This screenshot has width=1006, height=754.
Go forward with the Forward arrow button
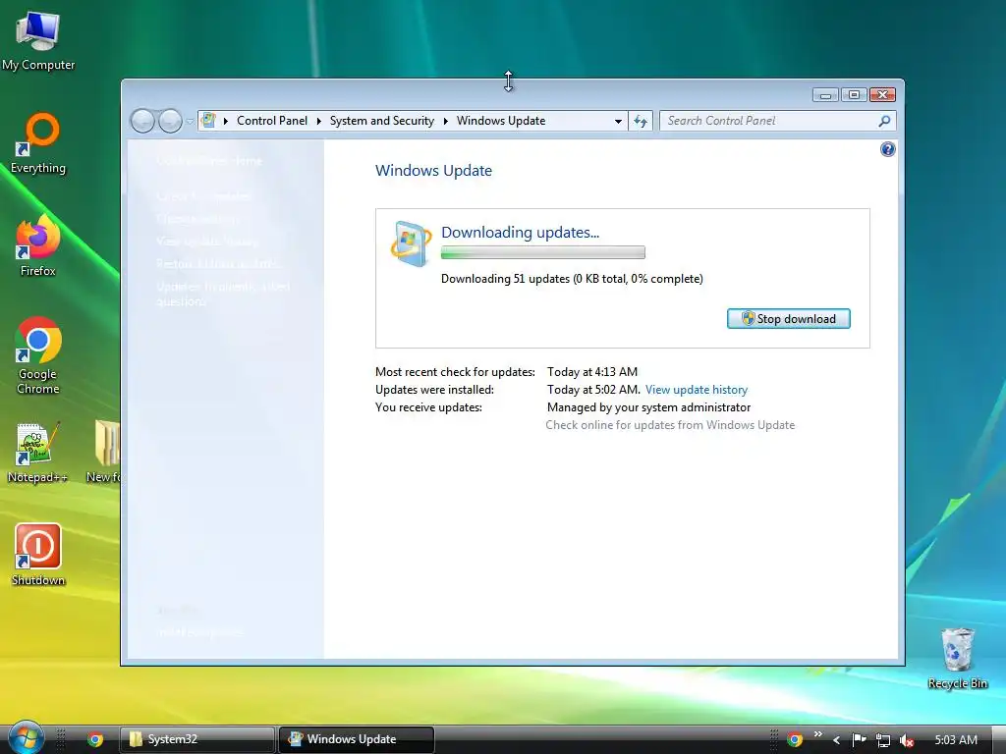coord(170,121)
